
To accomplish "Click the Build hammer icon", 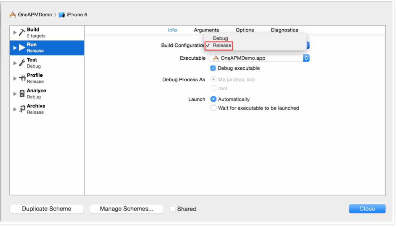I will pyautogui.click(x=22, y=33).
